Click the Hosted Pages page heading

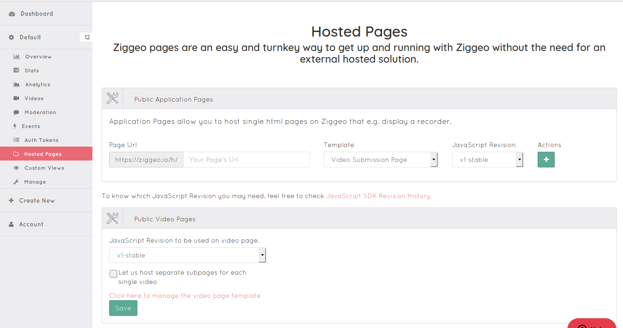pyautogui.click(x=359, y=32)
